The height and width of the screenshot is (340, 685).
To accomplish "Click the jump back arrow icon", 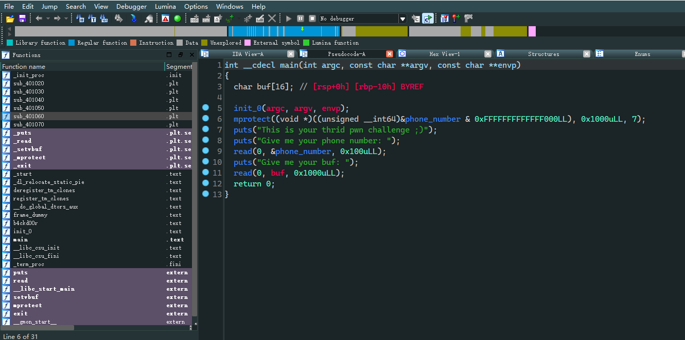I will (x=39, y=18).
